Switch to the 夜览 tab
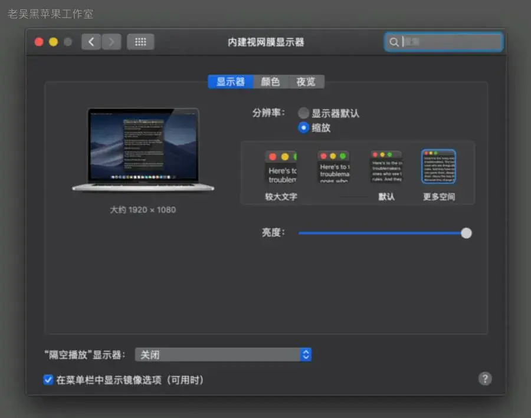Screen dimensions: 531x418 click(306, 81)
